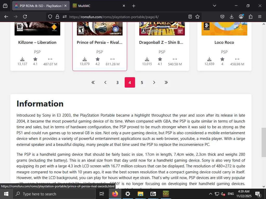Save page to Pocket
This screenshot has width=266, height=199.
coord(222,17)
